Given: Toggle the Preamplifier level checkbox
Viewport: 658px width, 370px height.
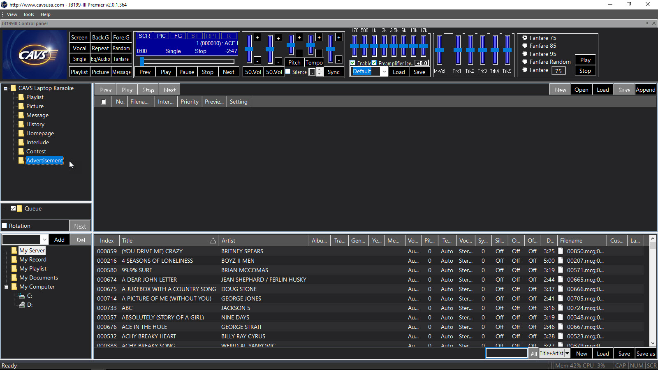Looking at the screenshot, I should point(374,63).
